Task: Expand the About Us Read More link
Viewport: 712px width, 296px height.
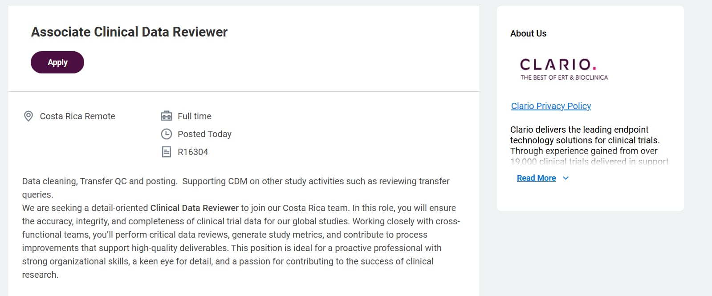Action: click(536, 178)
